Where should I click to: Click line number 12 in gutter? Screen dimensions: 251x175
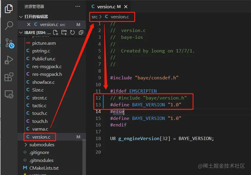coord(98,98)
